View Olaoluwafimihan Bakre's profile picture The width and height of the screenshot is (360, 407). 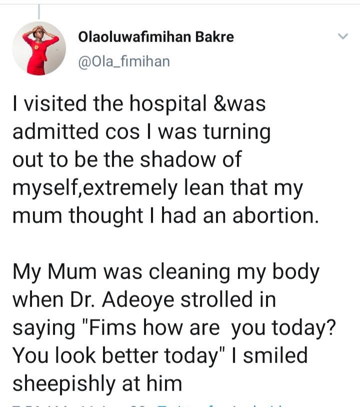[39, 48]
